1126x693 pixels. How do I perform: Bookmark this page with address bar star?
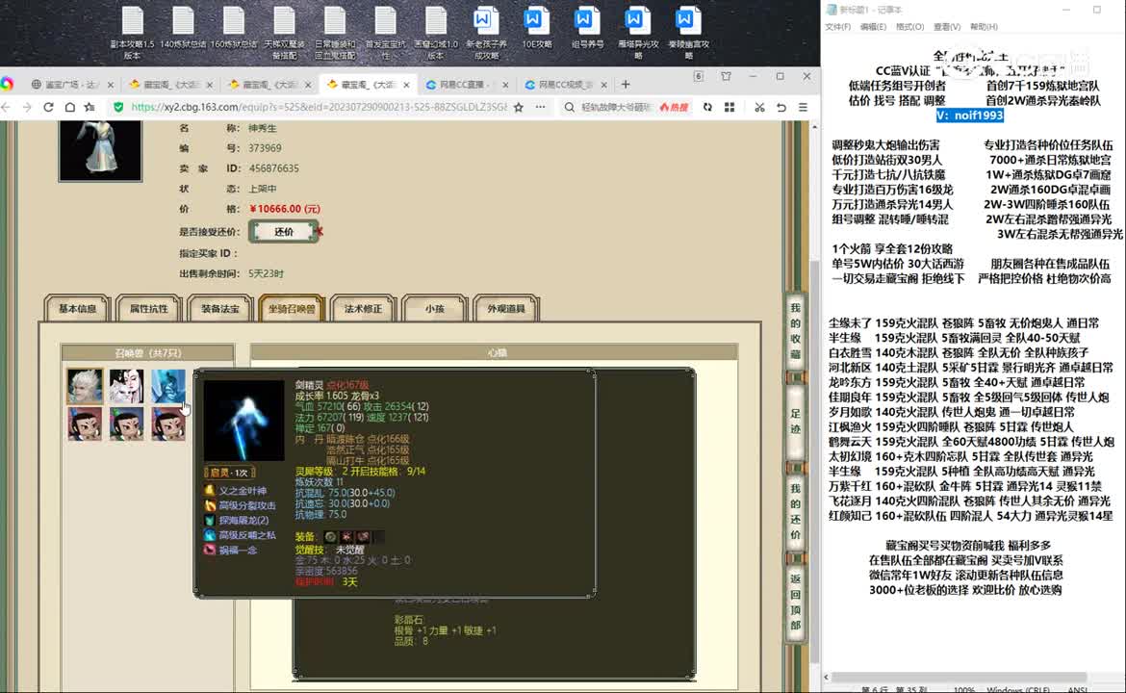pyautogui.click(x=519, y=107)
